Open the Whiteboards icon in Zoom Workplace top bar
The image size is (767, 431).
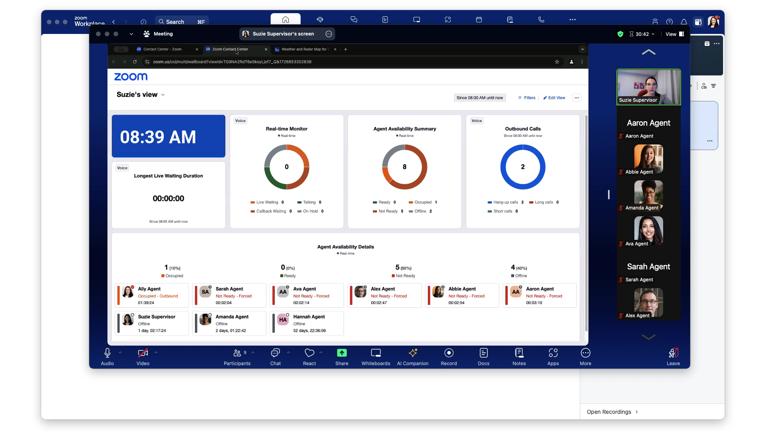[417, 19]
